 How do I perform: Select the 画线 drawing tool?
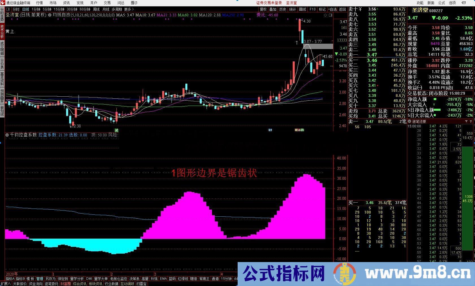302,9
